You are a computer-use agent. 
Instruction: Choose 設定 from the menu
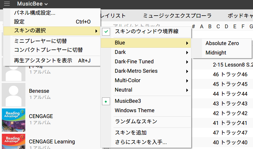52,21
